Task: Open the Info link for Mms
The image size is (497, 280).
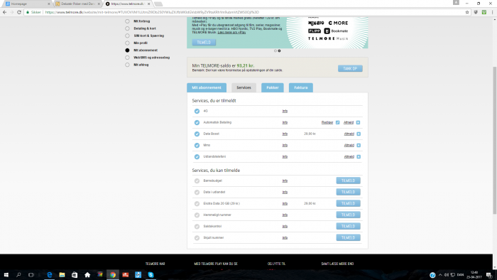Action: click(285, 145)
